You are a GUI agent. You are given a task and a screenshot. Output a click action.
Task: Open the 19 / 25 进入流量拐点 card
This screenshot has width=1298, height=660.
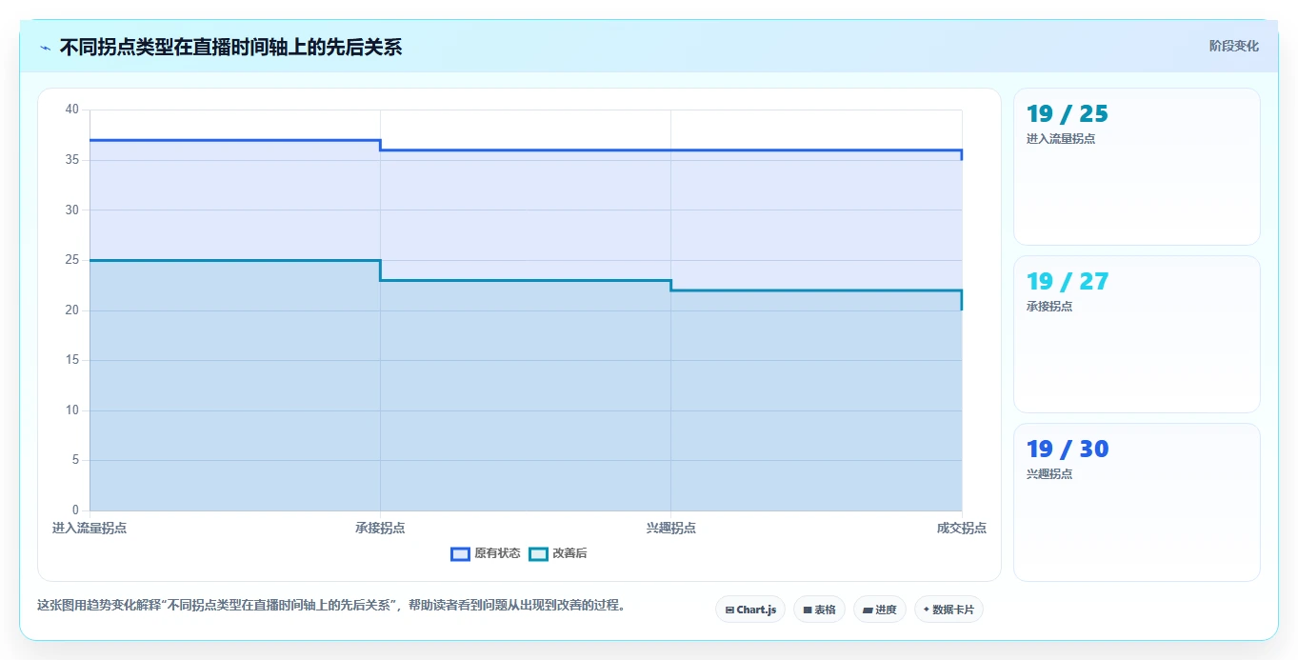click(x=1137, y=167)
